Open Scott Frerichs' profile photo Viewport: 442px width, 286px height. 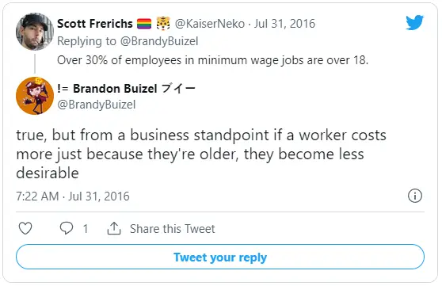[x=35, y=32]
